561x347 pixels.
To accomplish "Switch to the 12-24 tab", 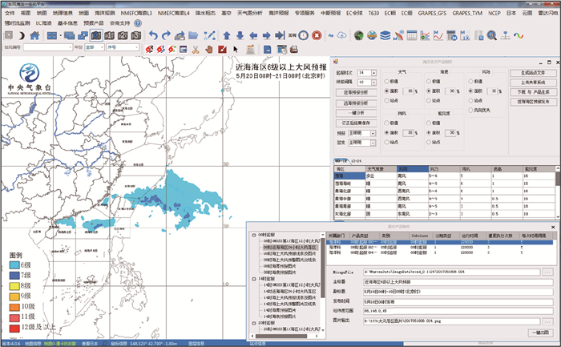I will 356,161.
